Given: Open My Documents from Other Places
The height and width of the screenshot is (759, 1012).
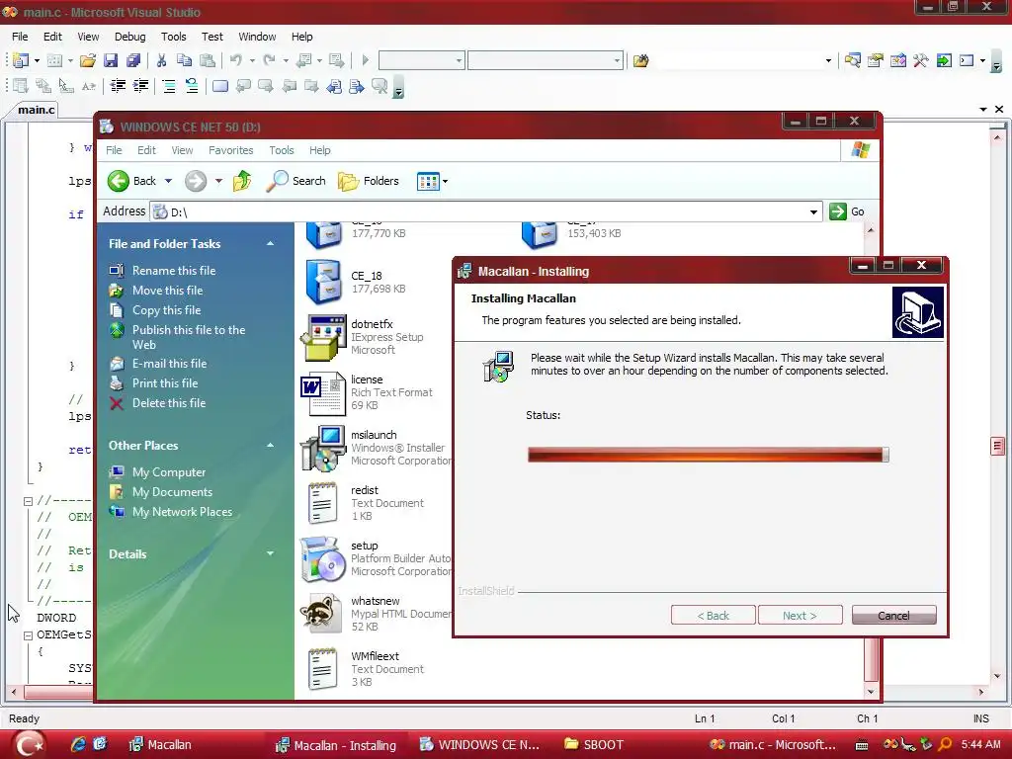Looking at the screenshot, I should [172, 492].
